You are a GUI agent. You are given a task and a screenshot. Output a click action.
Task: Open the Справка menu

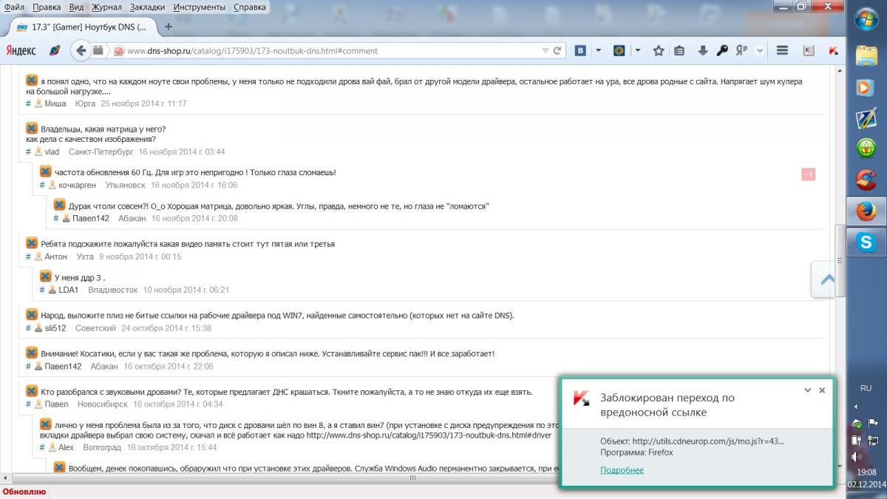click(x=250, y=7)
